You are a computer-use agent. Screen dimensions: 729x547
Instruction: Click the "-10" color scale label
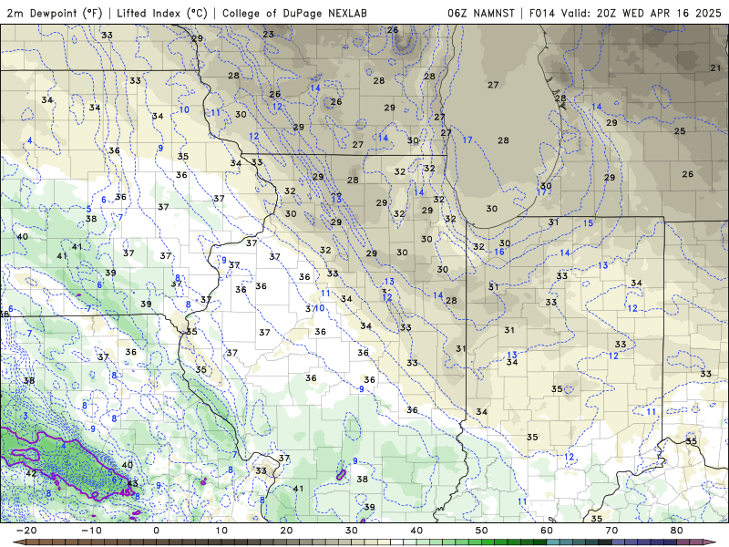[x=91, y=531]
